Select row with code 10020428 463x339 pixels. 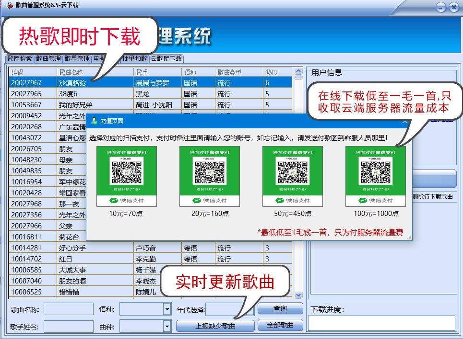pyautogui.click(x=47, y=193)
